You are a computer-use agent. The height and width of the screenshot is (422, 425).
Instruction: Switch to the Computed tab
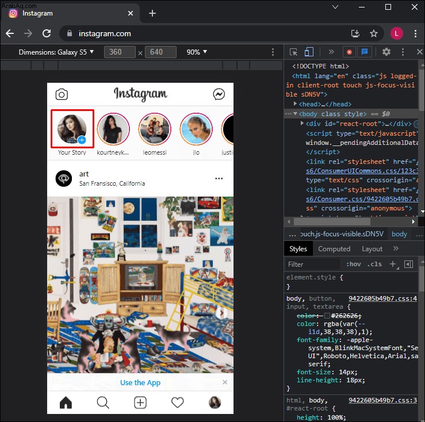pos(334,249)
